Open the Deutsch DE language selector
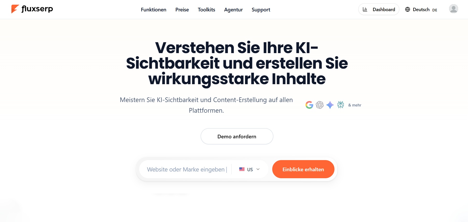Viewport: 468px width, 222px height. click(x=421, y=10)
